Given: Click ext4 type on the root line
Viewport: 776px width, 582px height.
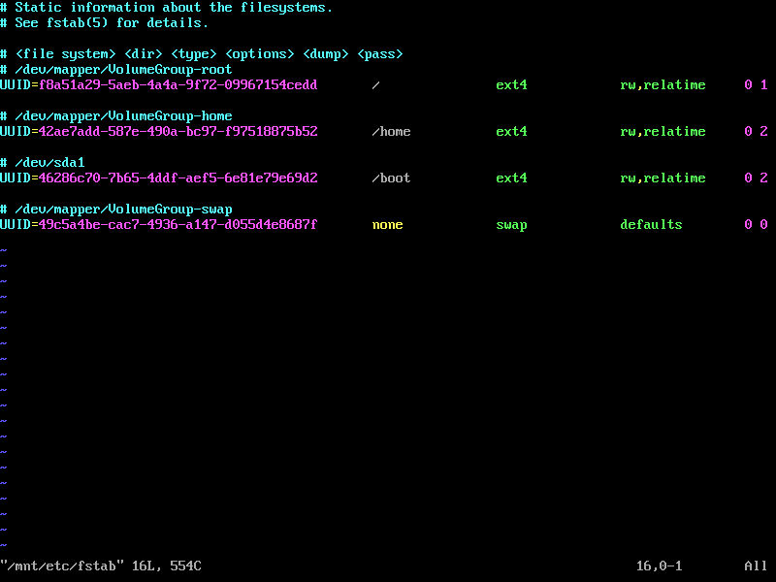Looking at the screenshot, I should click(511, 84).
